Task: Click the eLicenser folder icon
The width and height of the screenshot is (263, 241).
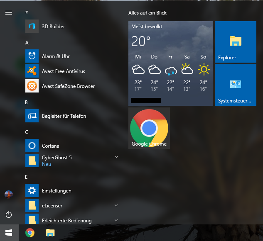Action: coord(32,205)
